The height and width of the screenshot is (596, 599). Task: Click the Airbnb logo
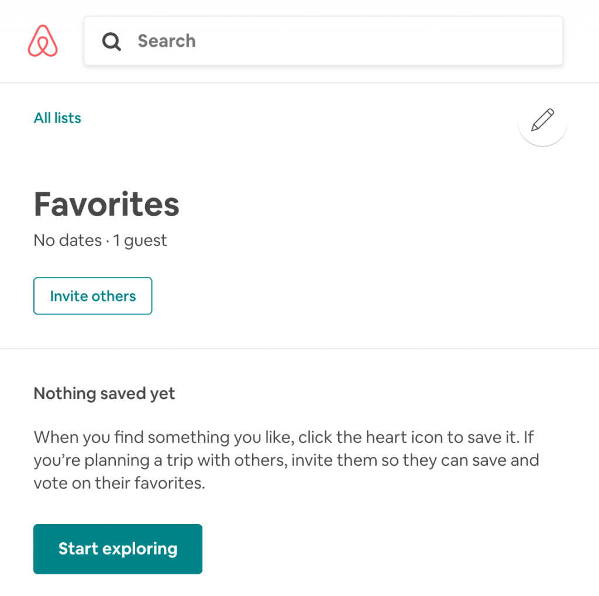pos(43,41)
